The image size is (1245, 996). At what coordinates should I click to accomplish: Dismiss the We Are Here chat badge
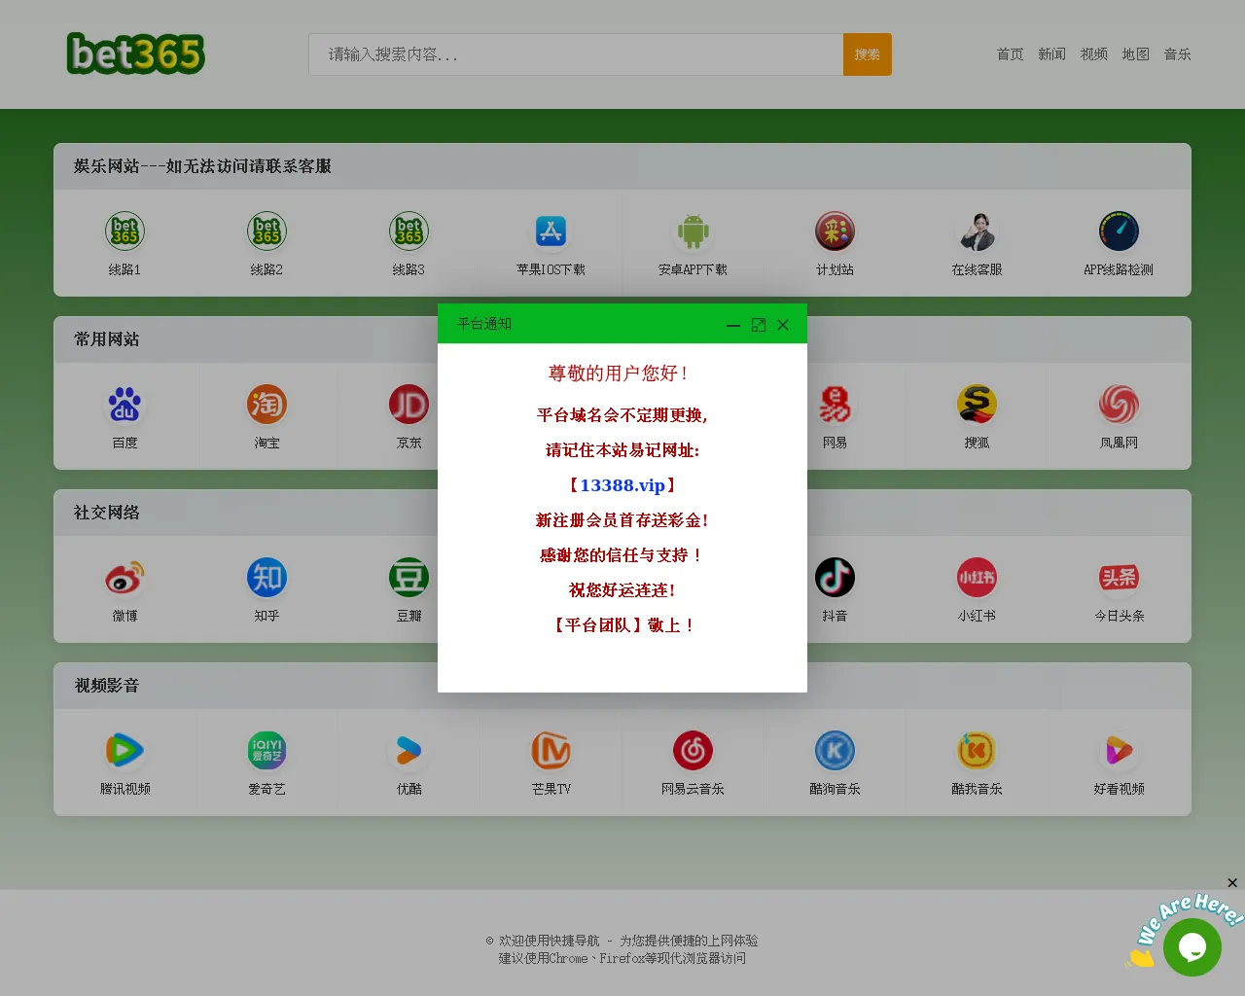tap(1232, 883)
